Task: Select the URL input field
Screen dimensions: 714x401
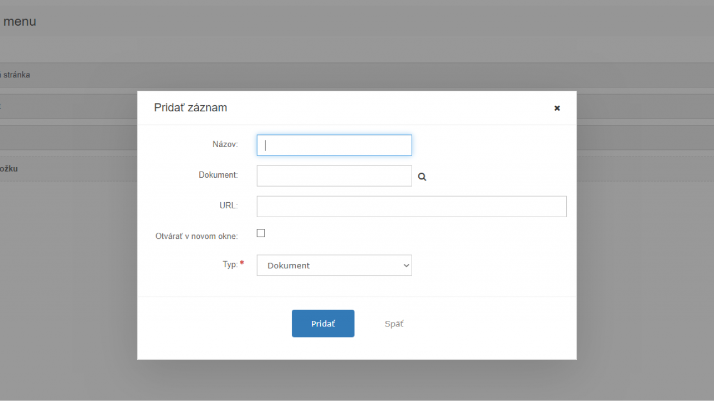Action: pos(411,206)
